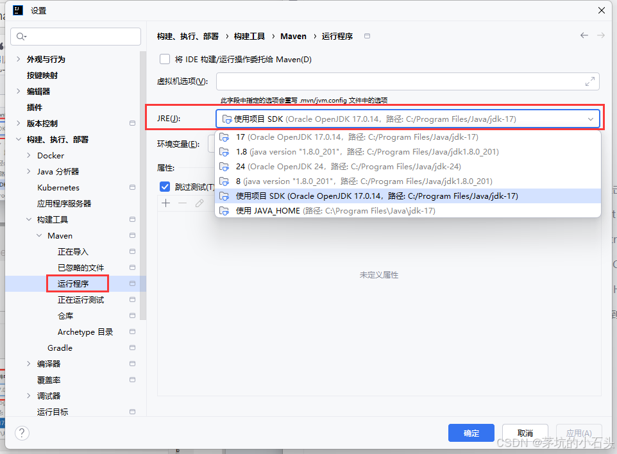The height and width of the screenshot is (454, 617).
Task: Expand the 调试器 node
Action: 28,396
